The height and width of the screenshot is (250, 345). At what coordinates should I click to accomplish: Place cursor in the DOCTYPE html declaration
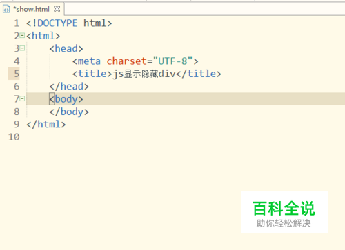click(x=69, y=23)
